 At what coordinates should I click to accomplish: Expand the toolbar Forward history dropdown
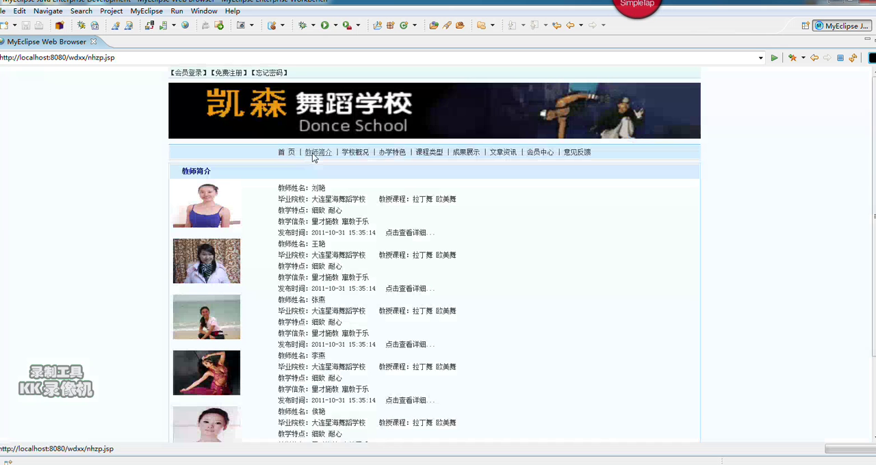[603, 25]
